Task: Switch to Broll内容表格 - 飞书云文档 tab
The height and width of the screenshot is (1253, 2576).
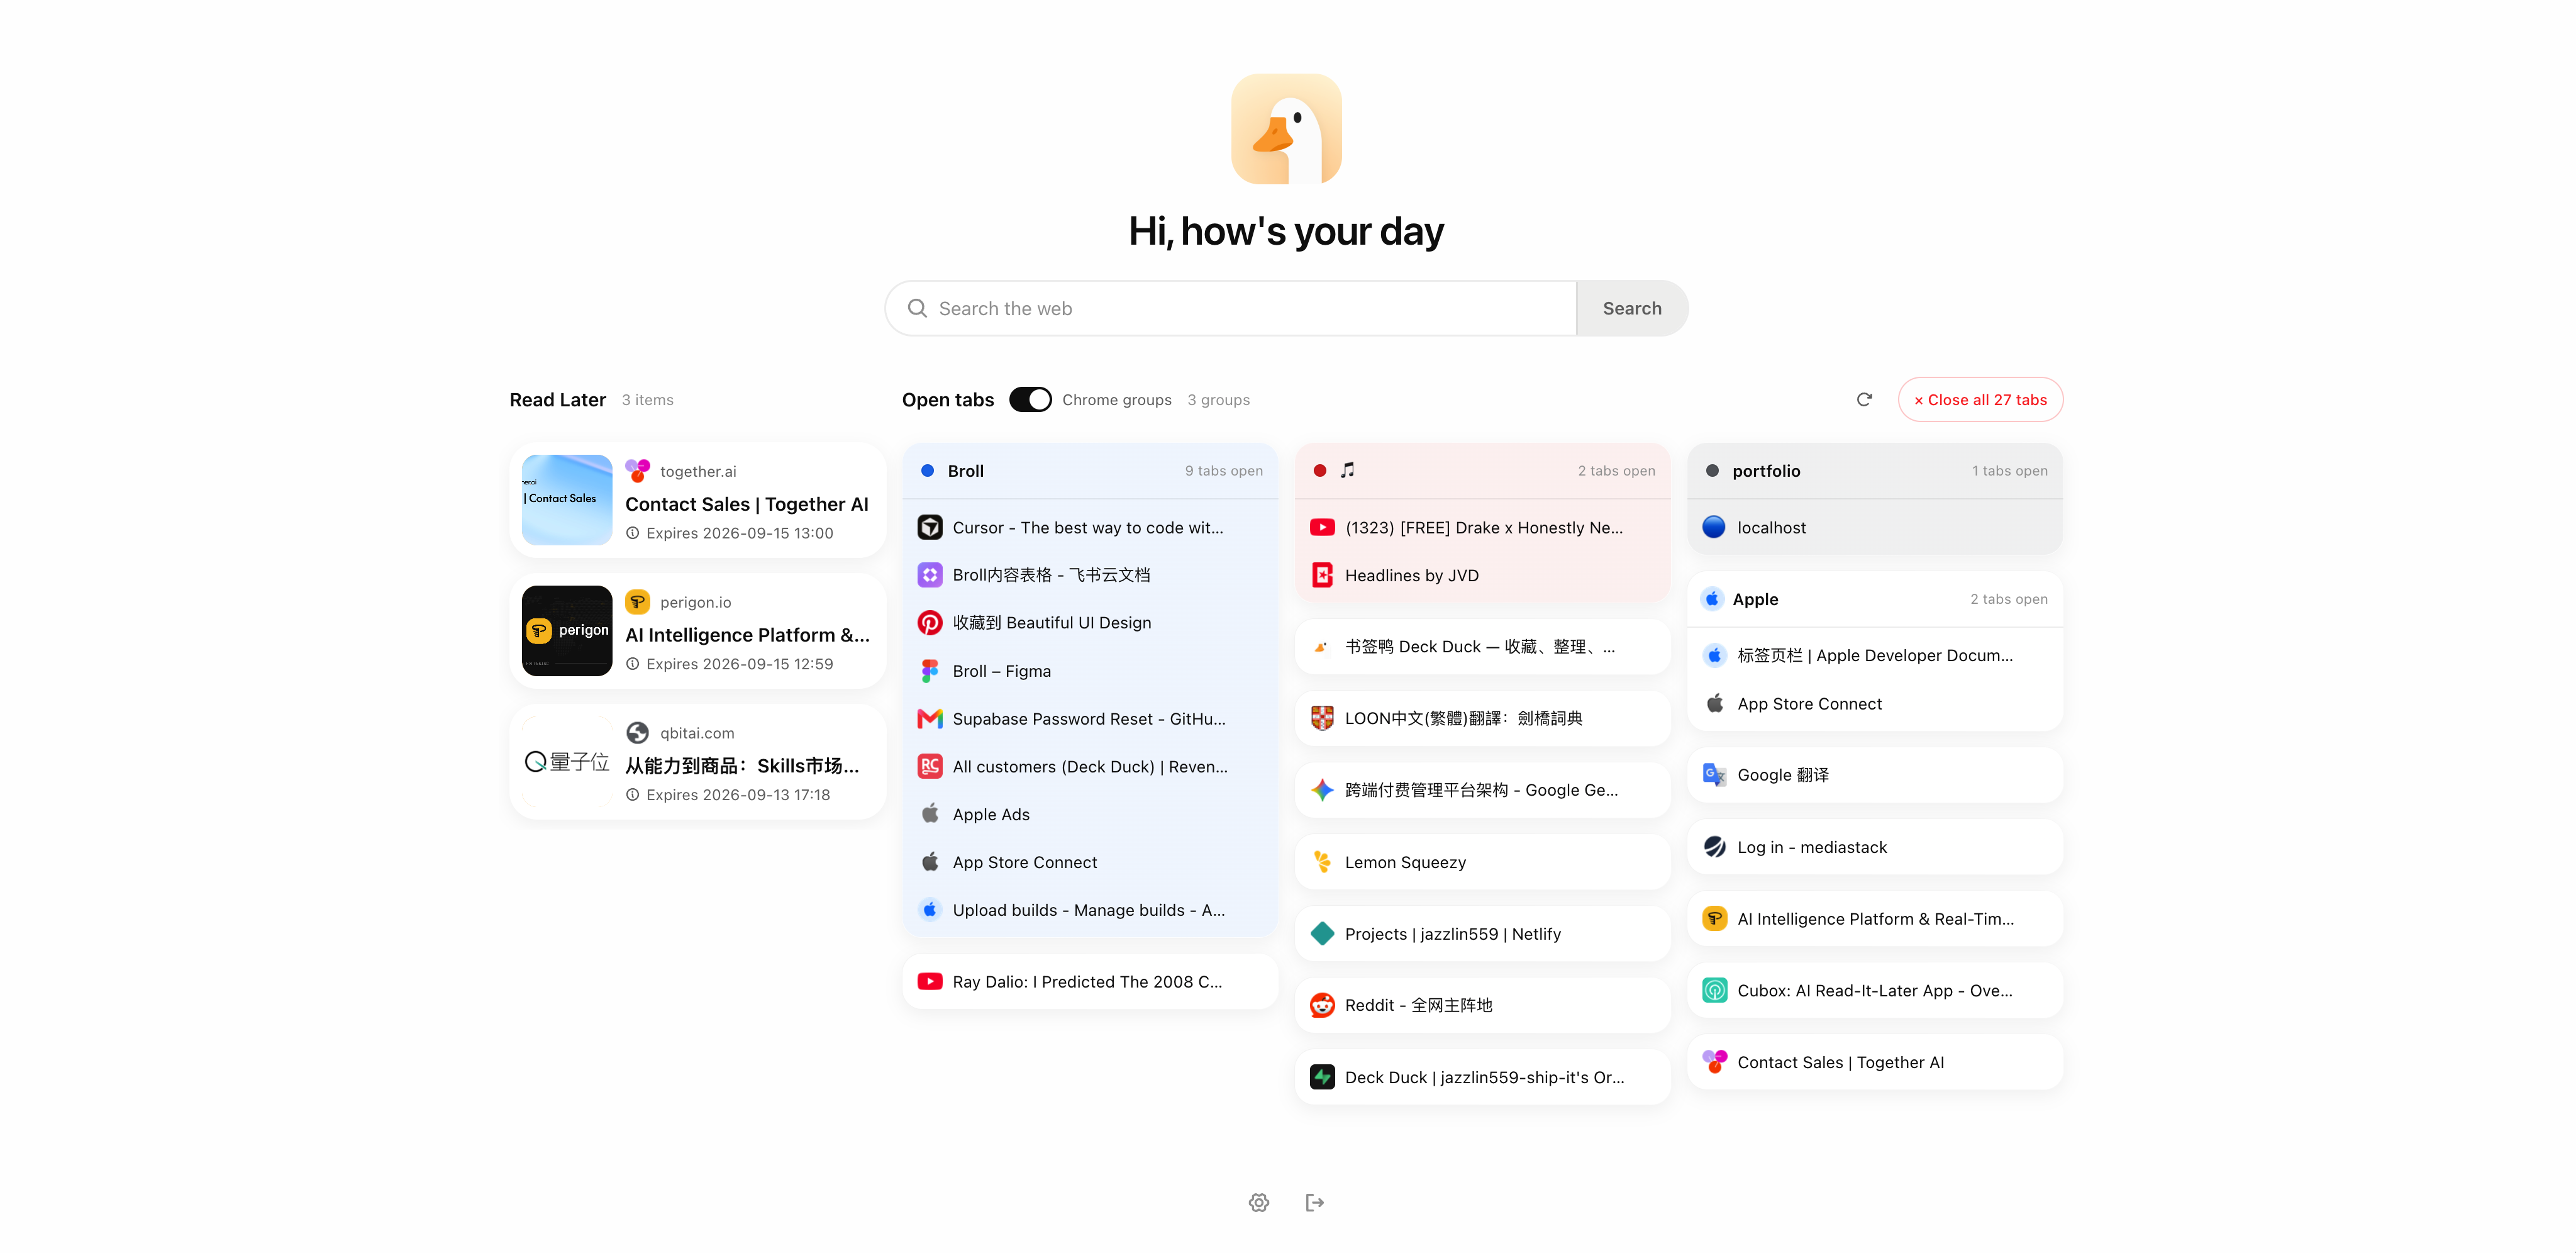Action: 1090,575
